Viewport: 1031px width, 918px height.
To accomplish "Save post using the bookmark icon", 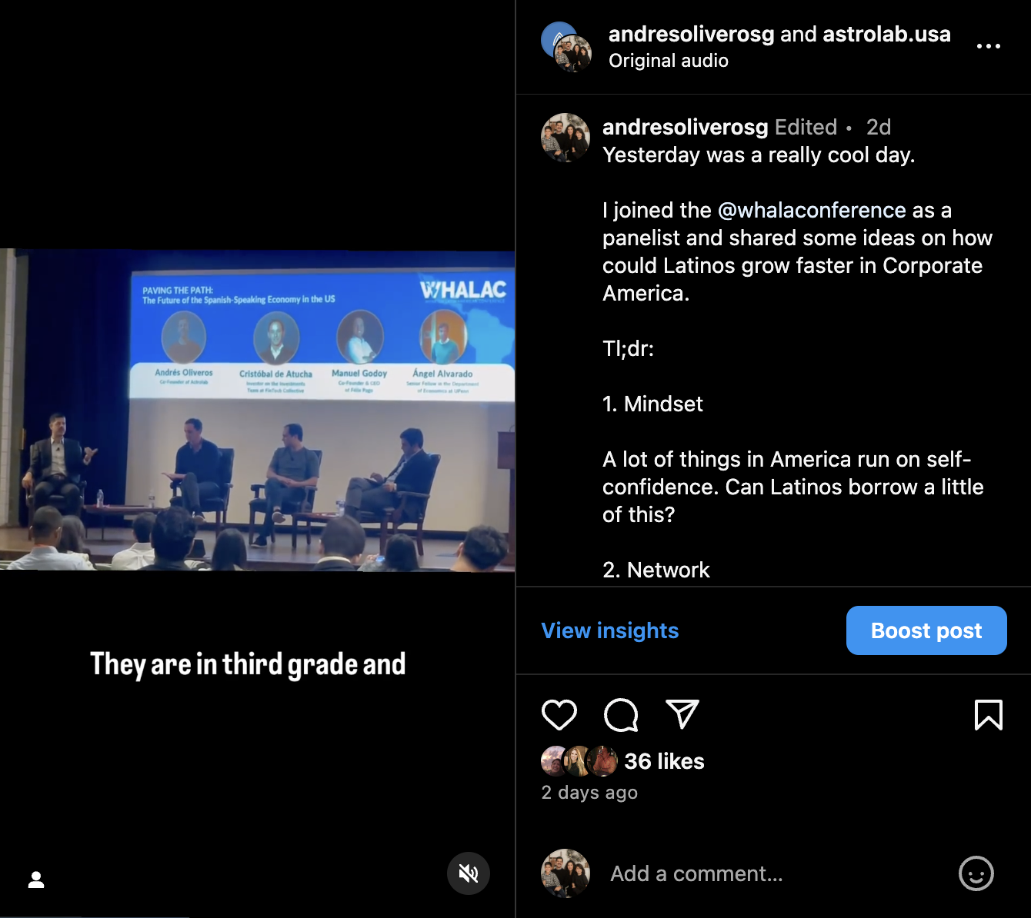I will point(989,714).
